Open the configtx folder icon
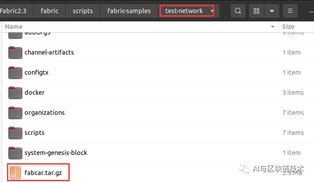Image resolution: width=314 pixels, height=182 pixels. pos(15,72)
